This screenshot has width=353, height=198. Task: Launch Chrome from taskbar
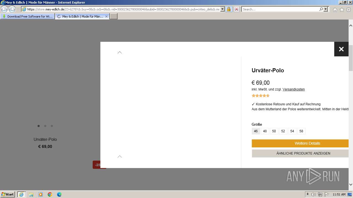(50, 194)
